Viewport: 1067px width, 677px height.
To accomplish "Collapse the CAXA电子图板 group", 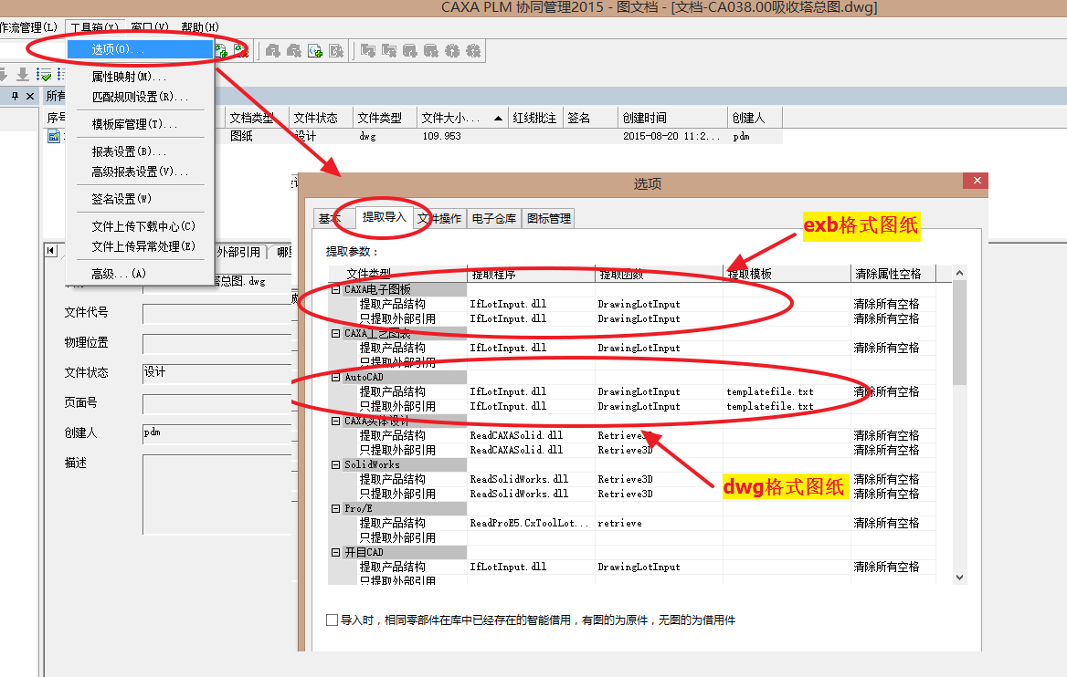I will pos(335,289).
